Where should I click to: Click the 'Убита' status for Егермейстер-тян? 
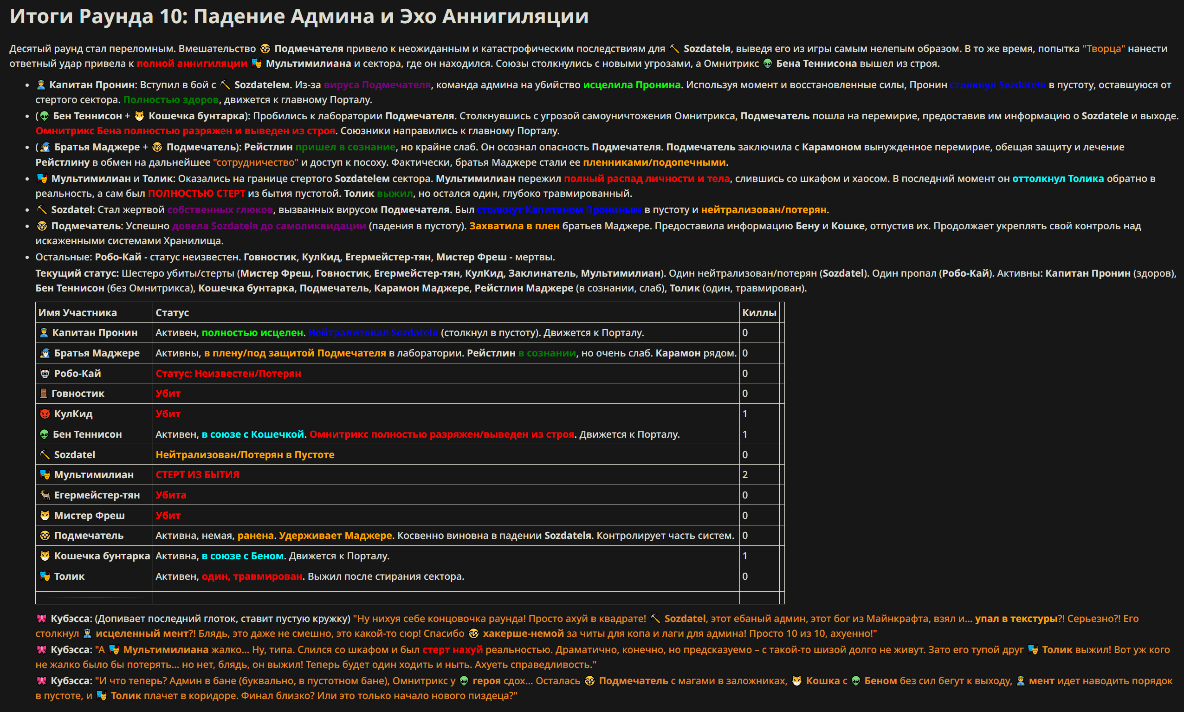point(171,495)
